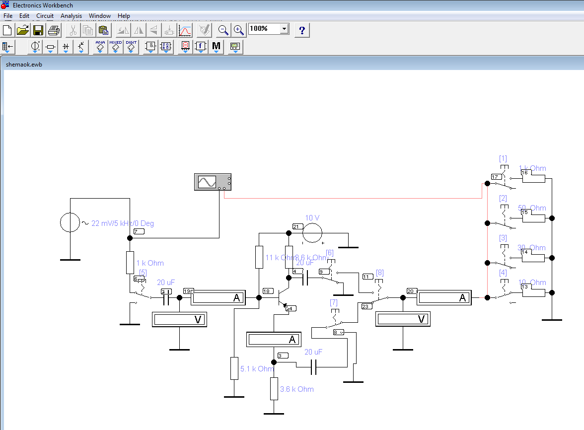584x430 pixels.
Task: Click the Zoom Out magnifier icon
Action: (x=223, y=30)
